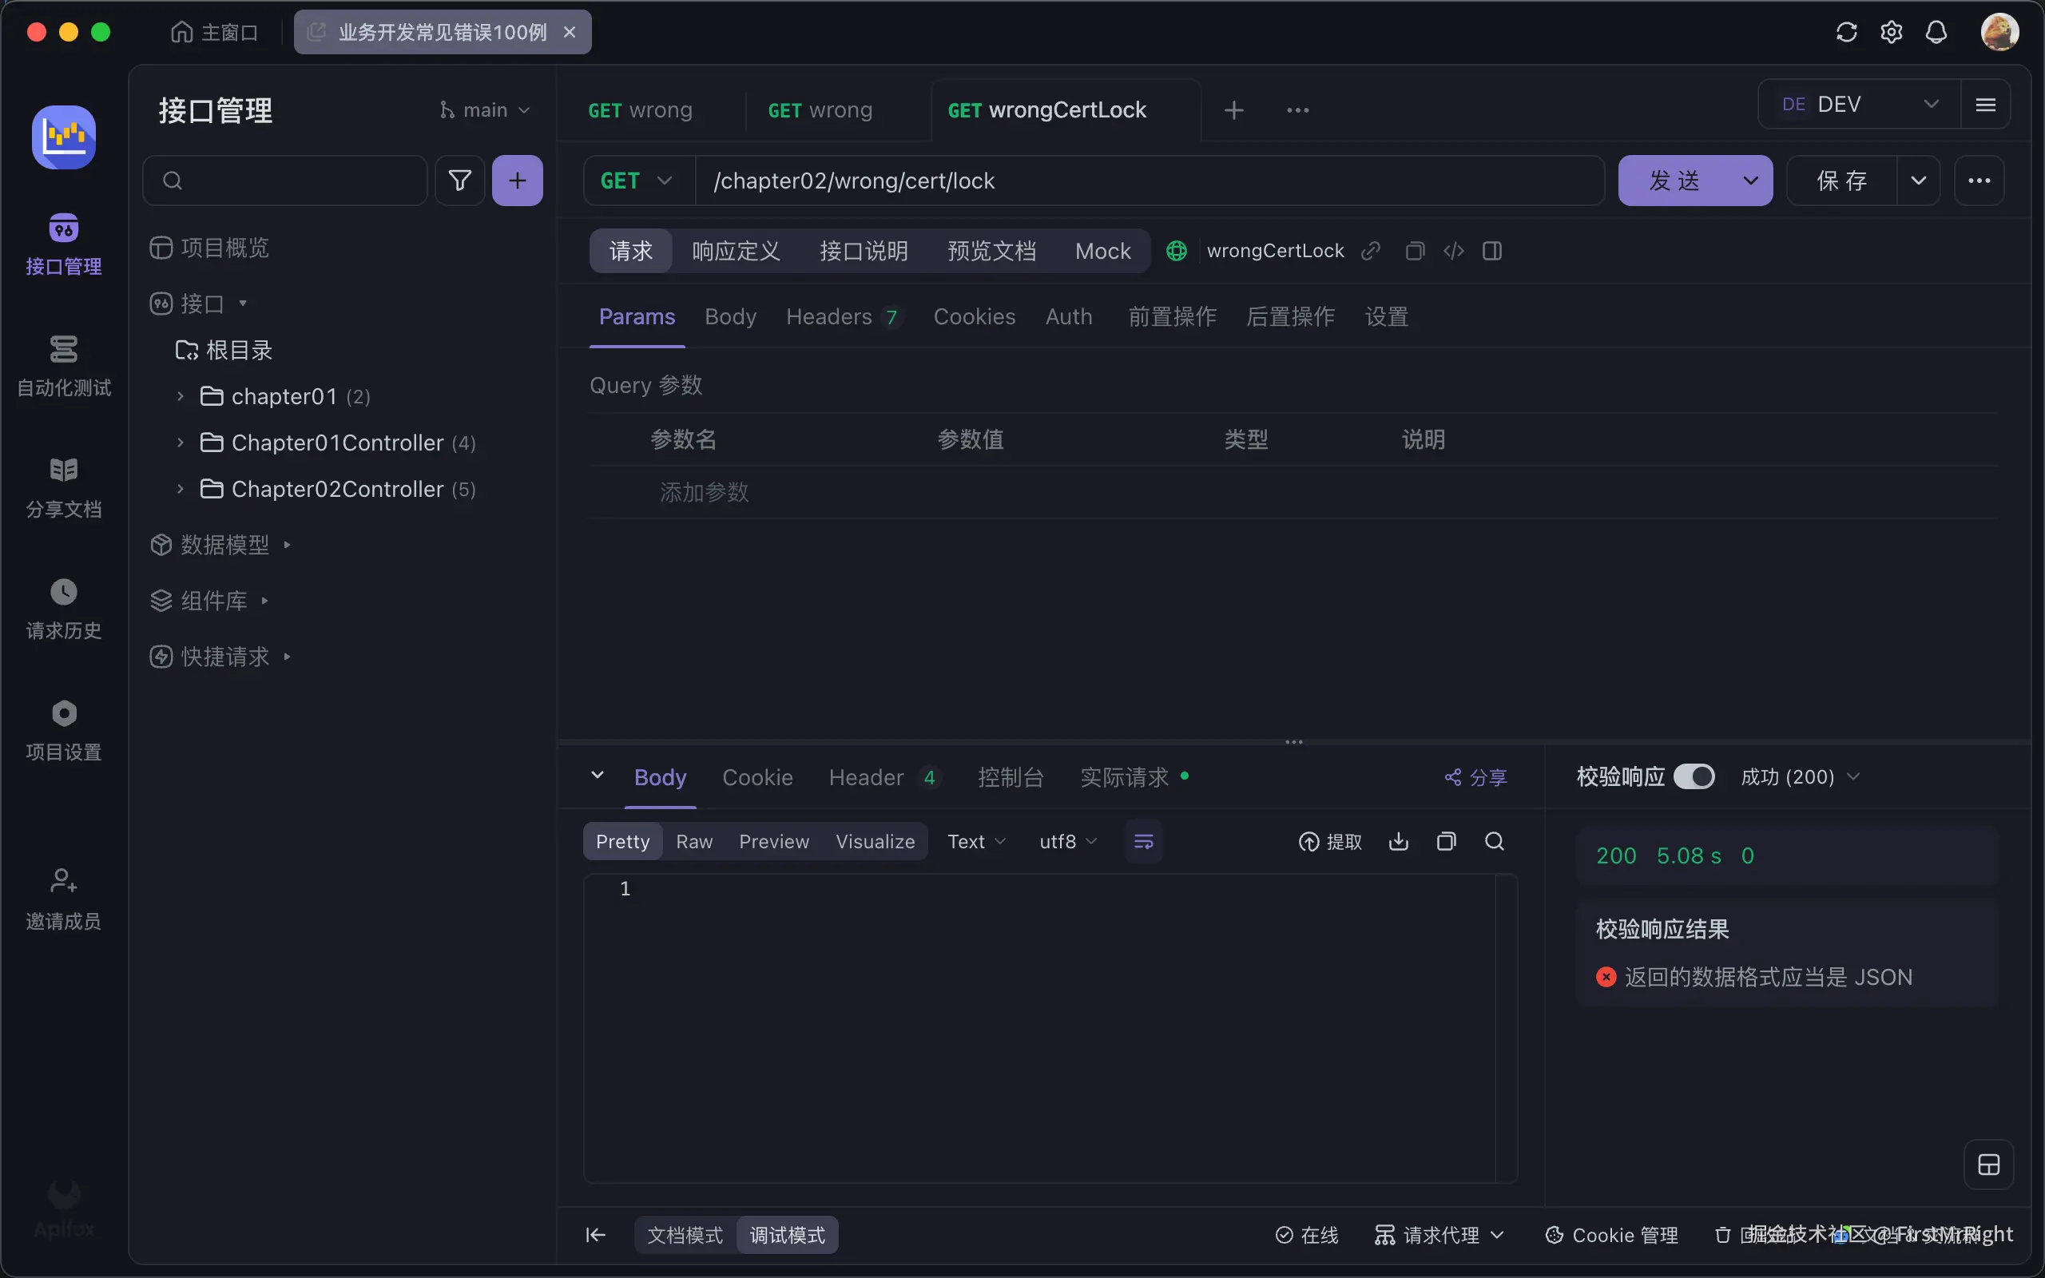Download the response body
The height and width of the screenshot is (1278, 2045).
click(x=1399, y=841)
